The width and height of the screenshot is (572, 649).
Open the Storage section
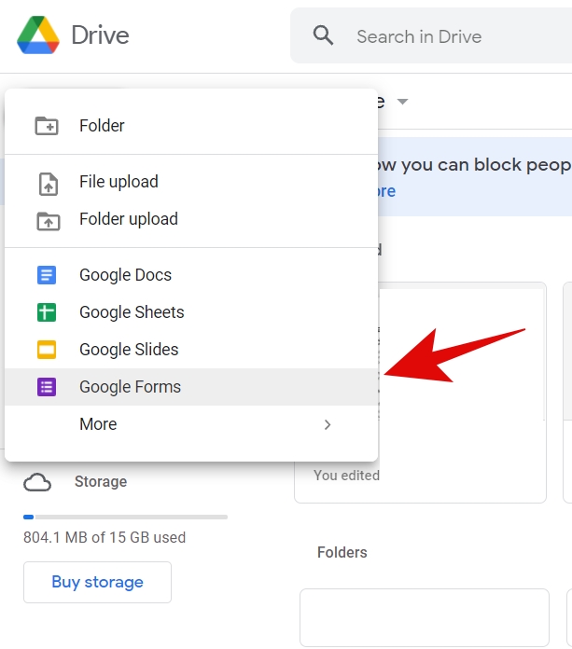coord(101,482)
